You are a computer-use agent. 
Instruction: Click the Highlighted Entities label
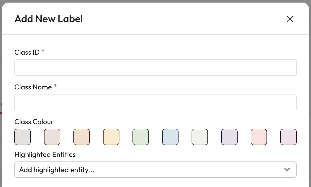point(45,155)
